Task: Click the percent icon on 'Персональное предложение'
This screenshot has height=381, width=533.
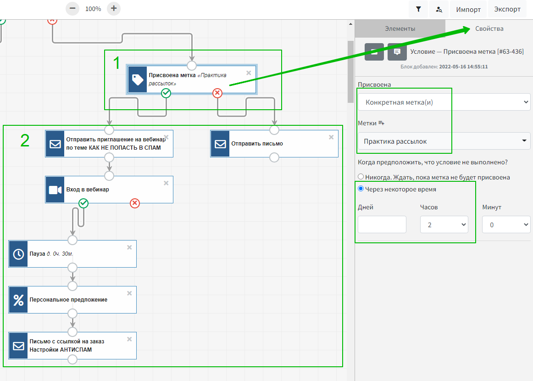Action: [x=18, y=300]
